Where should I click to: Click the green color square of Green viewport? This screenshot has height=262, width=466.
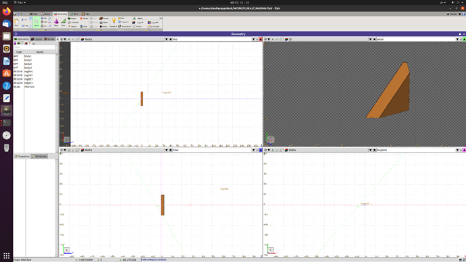tap(464, 39)
